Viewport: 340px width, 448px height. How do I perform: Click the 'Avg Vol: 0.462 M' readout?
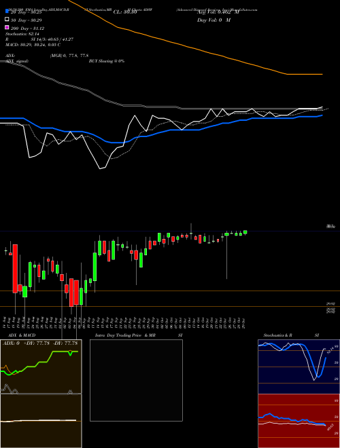coord(218,12)
